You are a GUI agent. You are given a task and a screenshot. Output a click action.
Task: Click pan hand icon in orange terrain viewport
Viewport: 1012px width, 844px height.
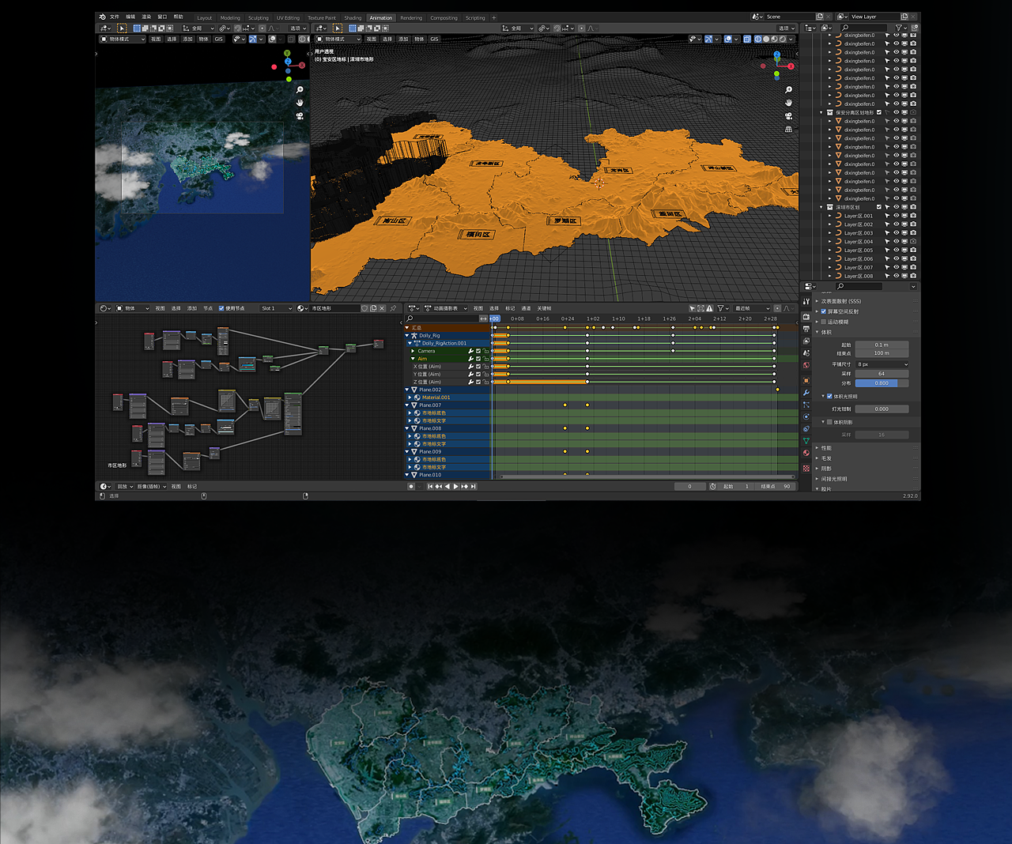point(788,103)
